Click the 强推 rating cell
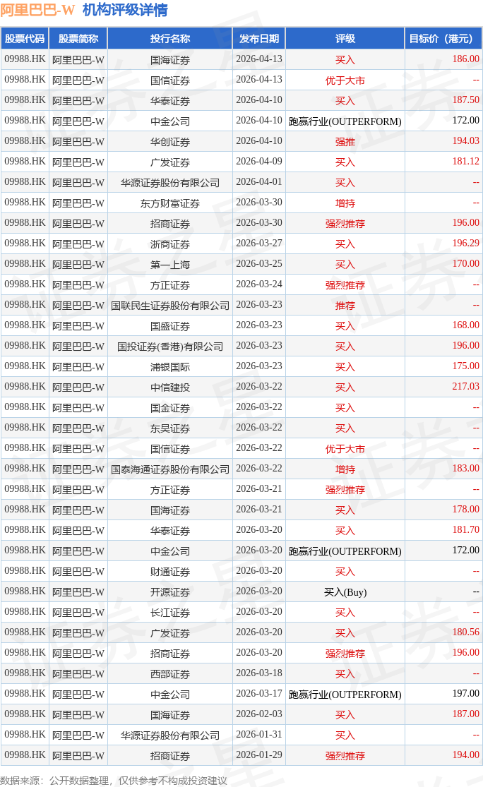Viewport: 483px width, 787px height. click(345, 142)
